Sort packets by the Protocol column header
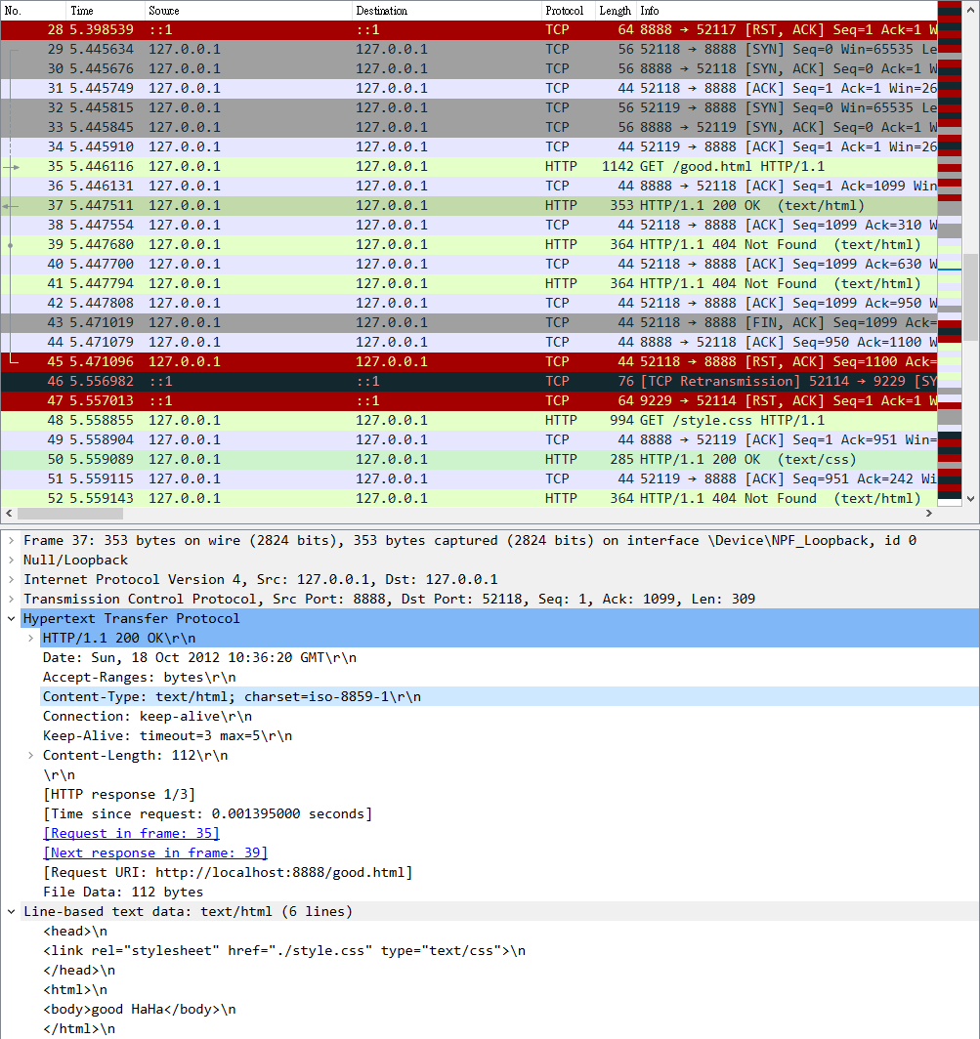This screenshot has height=1039, width=980. pyautogui.click(x=569, y=11)
